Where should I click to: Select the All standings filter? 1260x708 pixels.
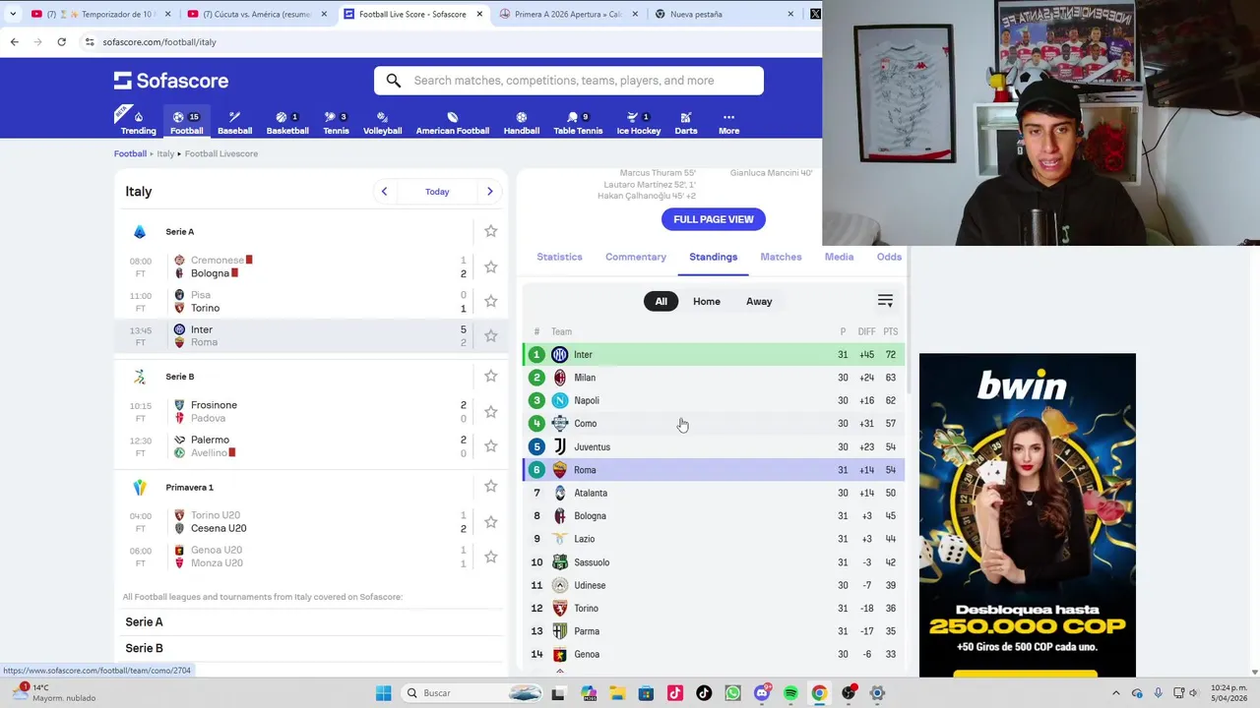click(x=661, y=302)
